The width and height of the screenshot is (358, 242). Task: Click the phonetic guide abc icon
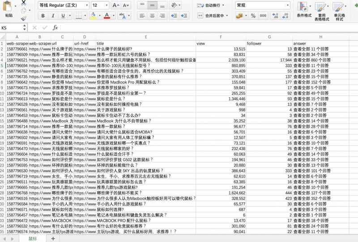122,16
